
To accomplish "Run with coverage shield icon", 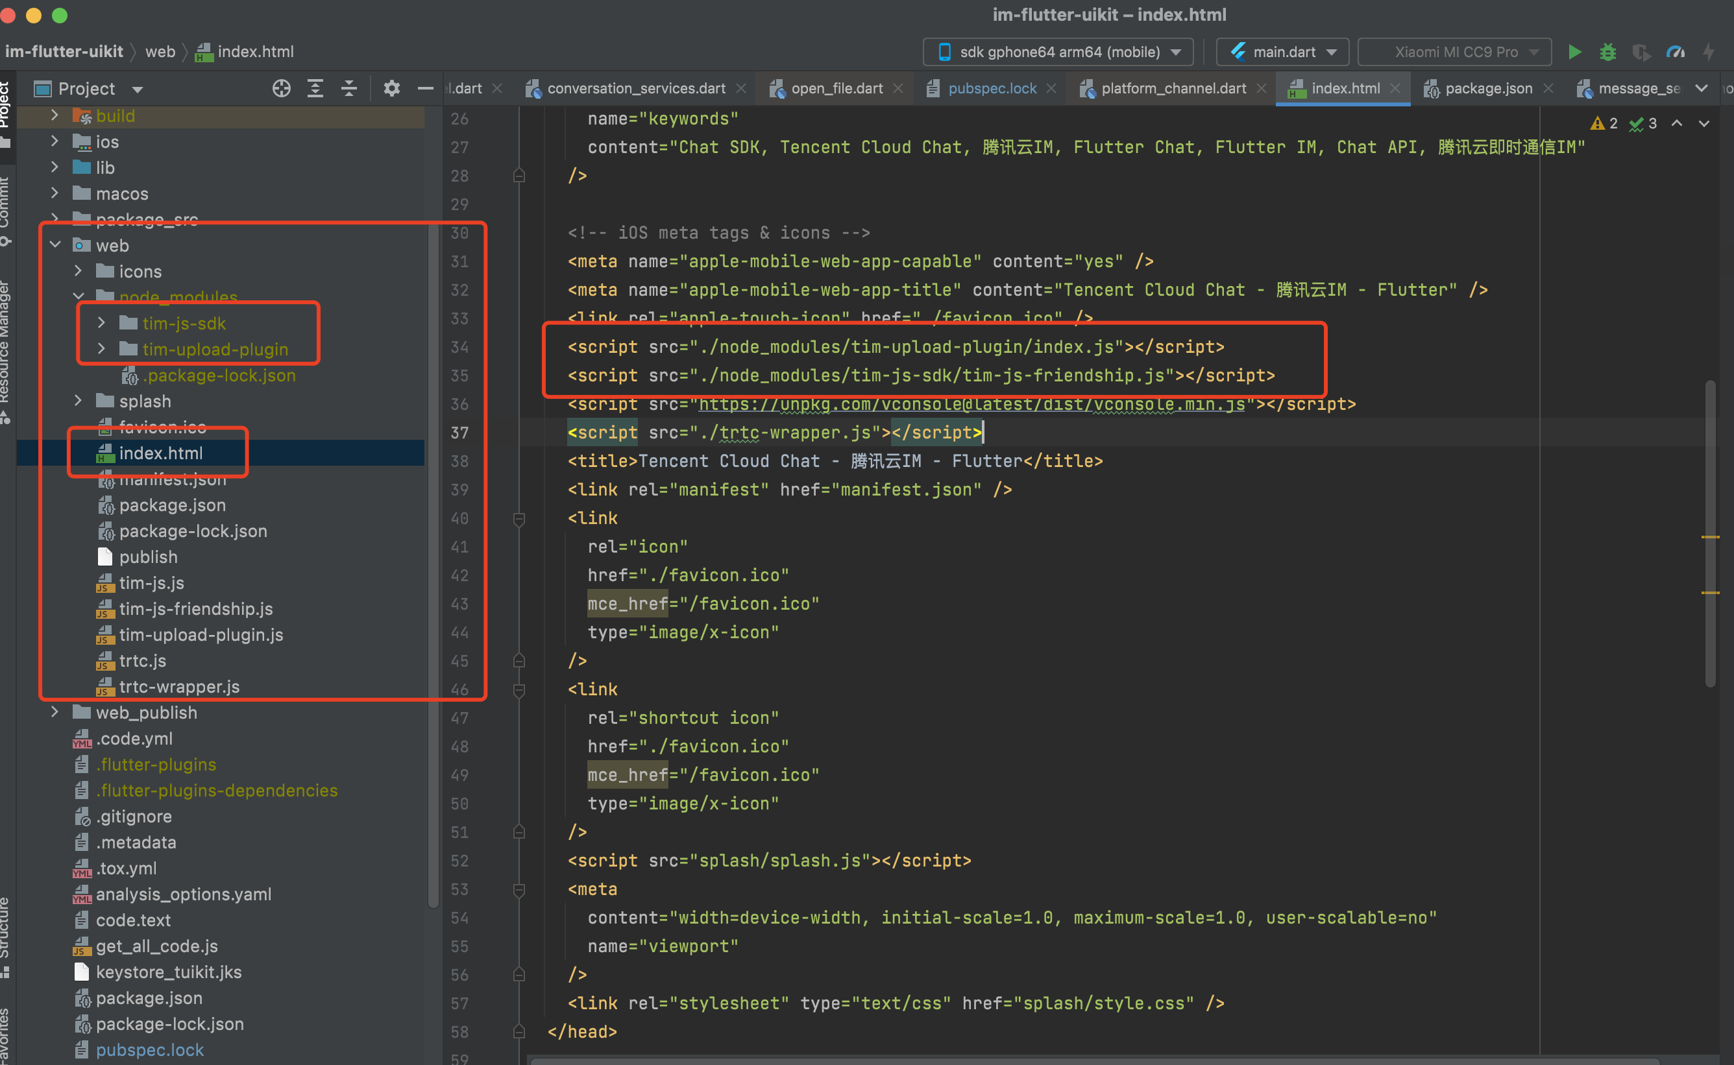I will 1641,52.
